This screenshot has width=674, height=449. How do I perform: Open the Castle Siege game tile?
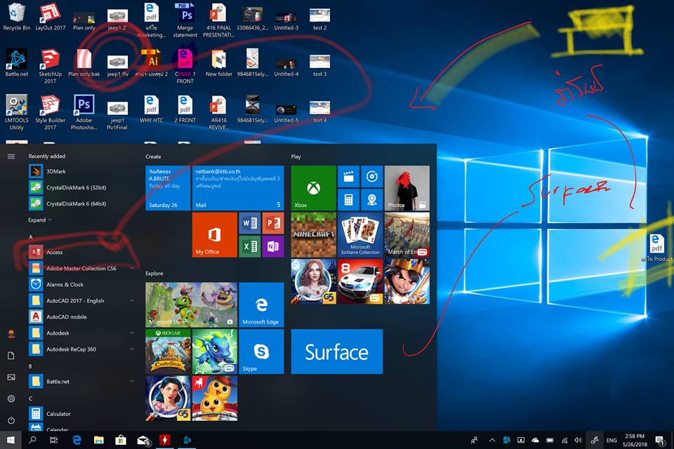168,351
